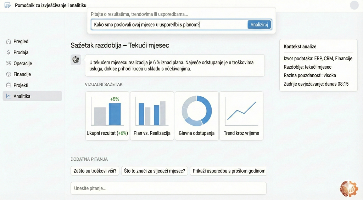Open the user profile avatar

354,5
